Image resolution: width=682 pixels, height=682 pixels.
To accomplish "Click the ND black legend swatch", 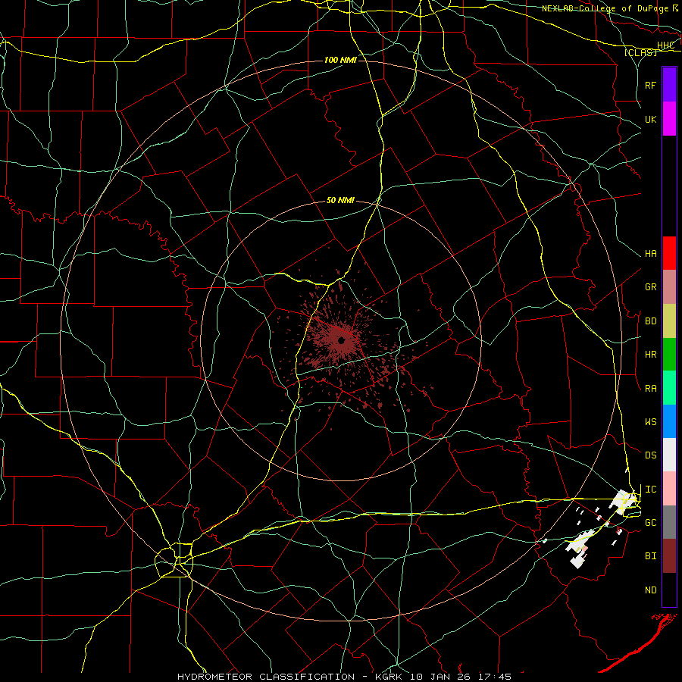I will coord(669,590).
